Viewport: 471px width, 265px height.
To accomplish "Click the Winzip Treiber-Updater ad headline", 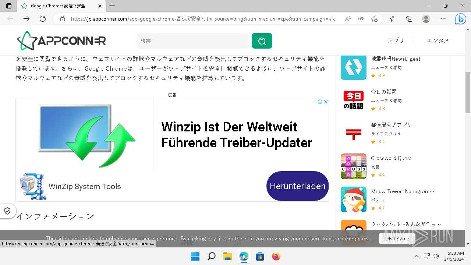I will click(x=237, y=135).
